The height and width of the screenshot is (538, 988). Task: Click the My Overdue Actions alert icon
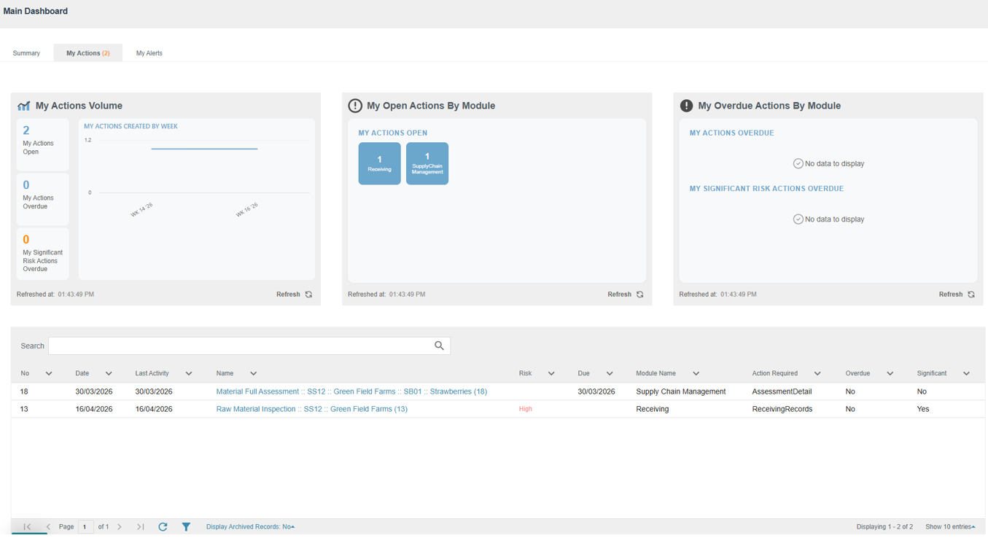[x=686, y=106]
